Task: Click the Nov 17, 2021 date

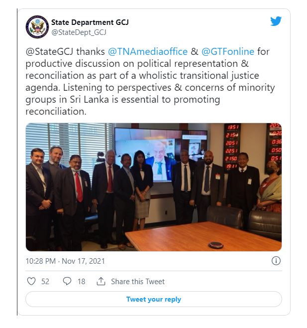Action: [x=83, y=261]
